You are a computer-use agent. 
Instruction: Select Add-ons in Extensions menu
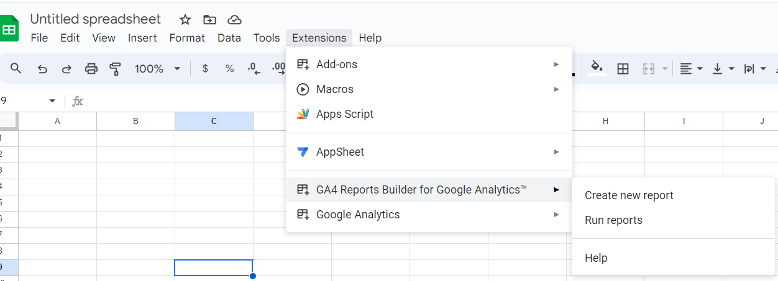point(429,65)
